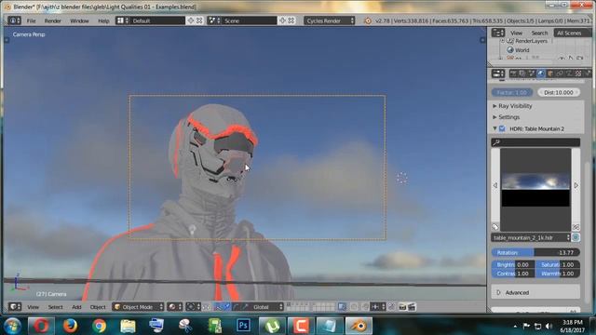Toggle proportional editing mode
The height and width of the screenshot is (335, 596).
tap(354, 306)
